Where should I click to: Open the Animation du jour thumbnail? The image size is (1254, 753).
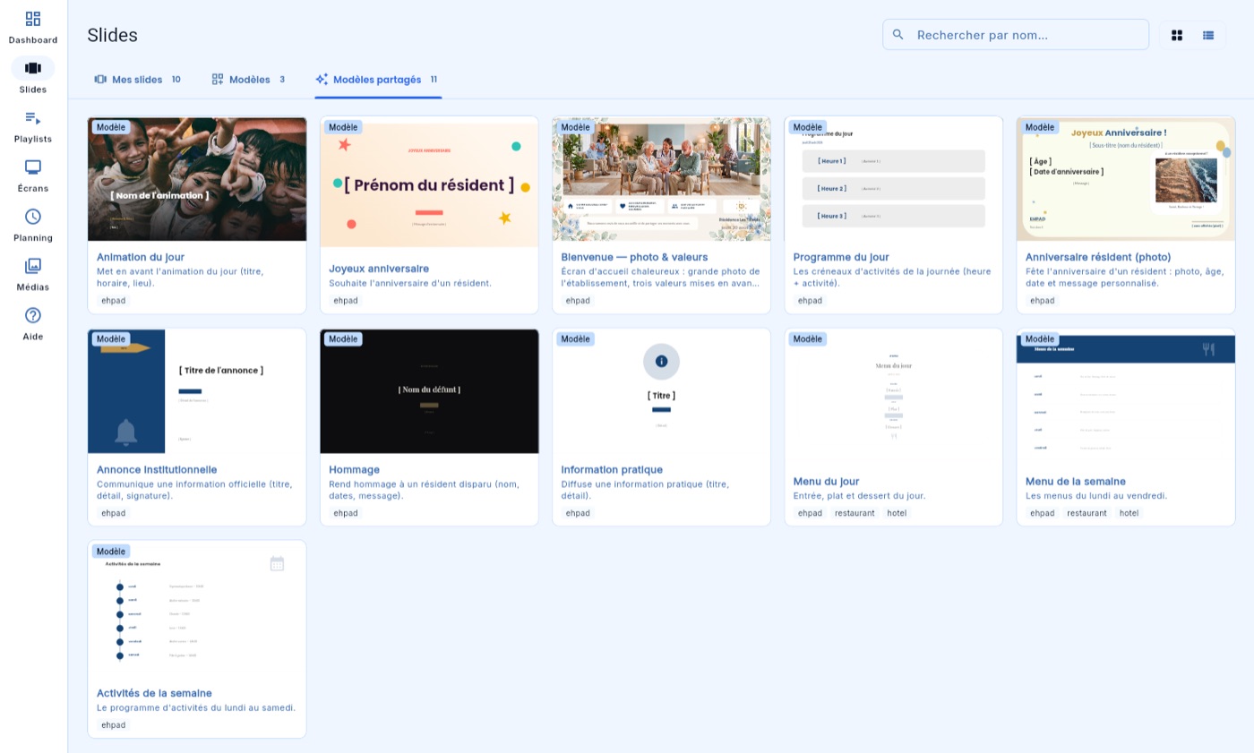coord(197,179)
